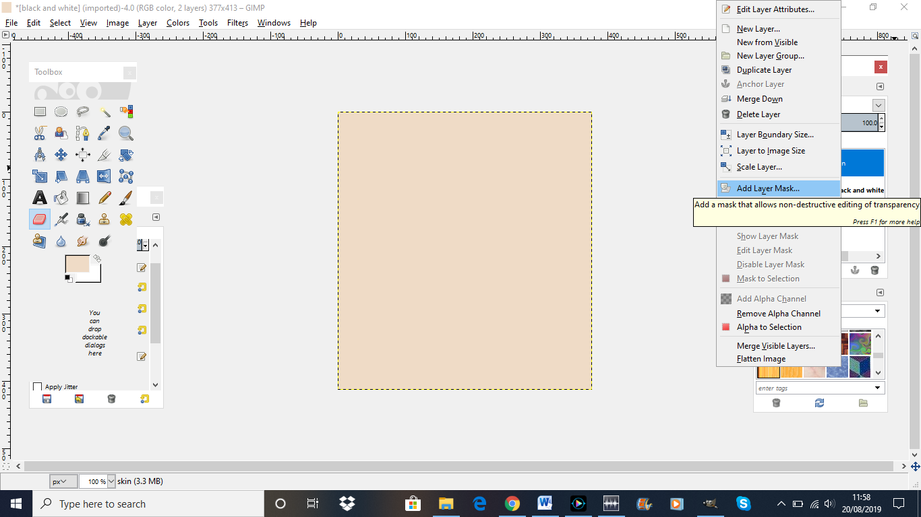Image resolution: width=921 pixels, height=517 pixels.
Task: Enable the Apply Jitter checkbox
Action: point(38,386)
